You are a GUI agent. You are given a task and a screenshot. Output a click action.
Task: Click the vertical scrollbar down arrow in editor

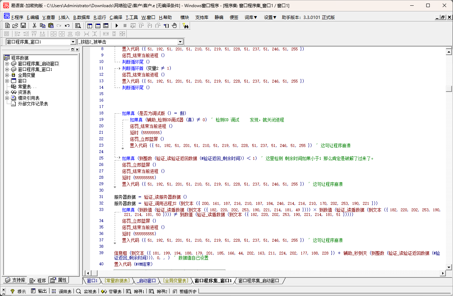click(x=449, y=267)
